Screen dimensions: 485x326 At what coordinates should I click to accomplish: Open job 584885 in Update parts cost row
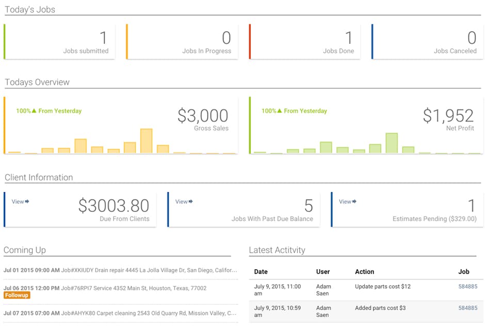pyautogui.click(x=467, y=286)
